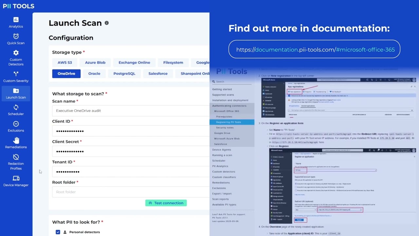
Task: Click the person icon beside Personal detectors
Action: (x=65, y=232)
